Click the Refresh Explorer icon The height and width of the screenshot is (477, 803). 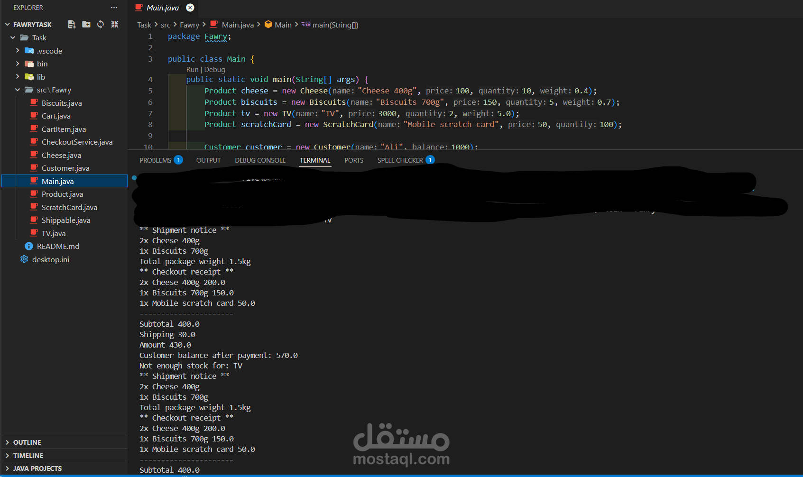100,24
